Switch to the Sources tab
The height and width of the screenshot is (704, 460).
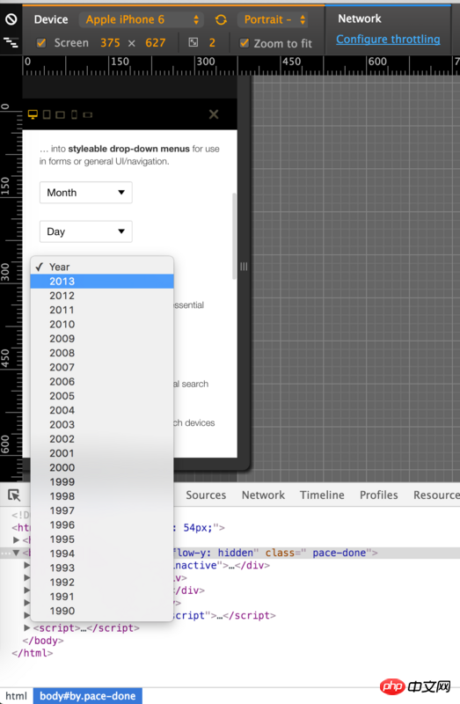tap(206, 495)
